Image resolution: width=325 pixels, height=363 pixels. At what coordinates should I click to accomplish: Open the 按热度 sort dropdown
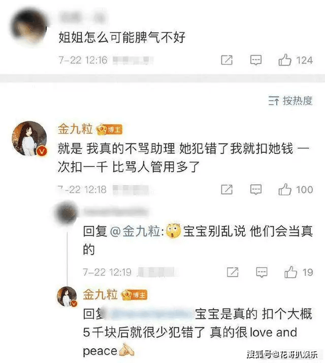click(290, 101)
